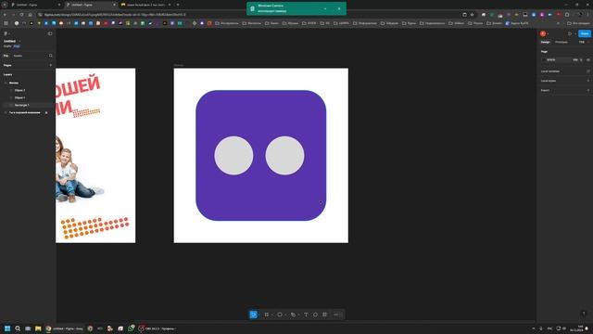The image size is (593, 334).
Task: Open File Explorer from taskbar
Action: click(x=38, y=328)
